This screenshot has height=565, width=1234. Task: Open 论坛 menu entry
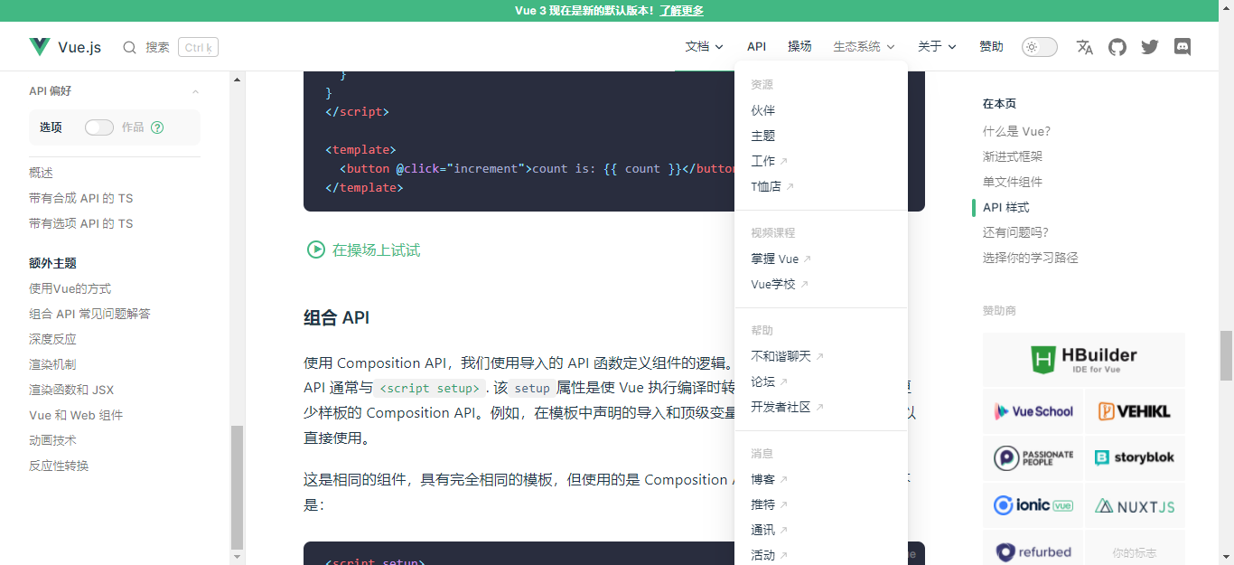(x=770, y=381)
